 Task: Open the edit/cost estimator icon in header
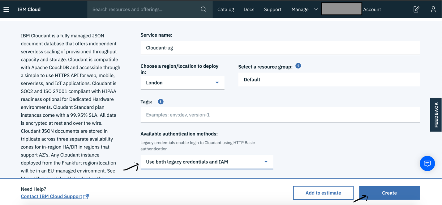(416, 9)
